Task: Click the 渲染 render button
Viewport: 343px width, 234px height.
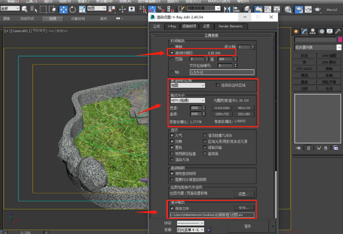Action: click(x=247, y=226)
